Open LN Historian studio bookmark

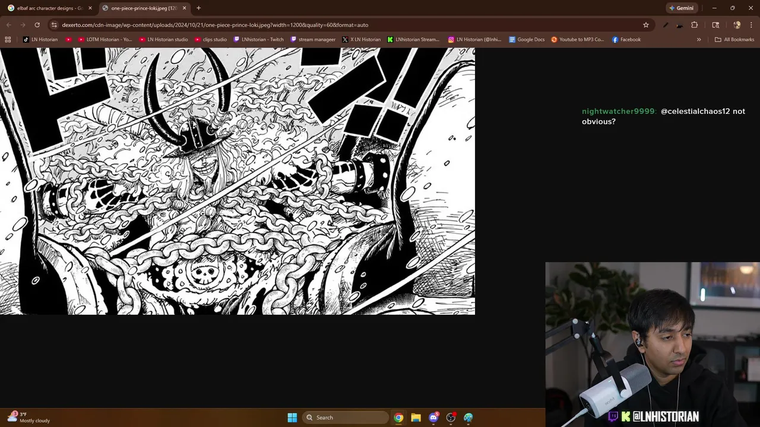[164, 40]
